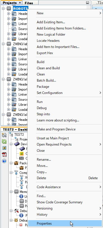Close the Projects tab with its X
The height and width of the screenshot is (228, 103).
[20, 3]
